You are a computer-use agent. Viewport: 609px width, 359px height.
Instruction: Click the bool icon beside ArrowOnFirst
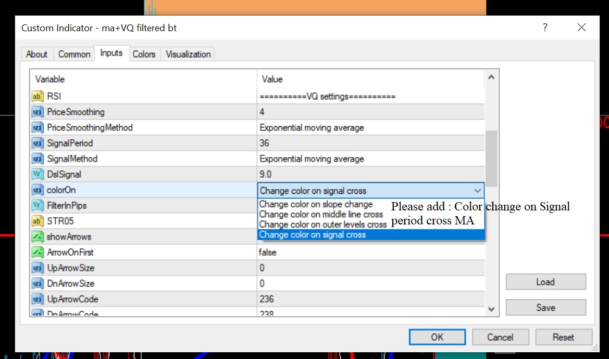[x=38, y=252]
